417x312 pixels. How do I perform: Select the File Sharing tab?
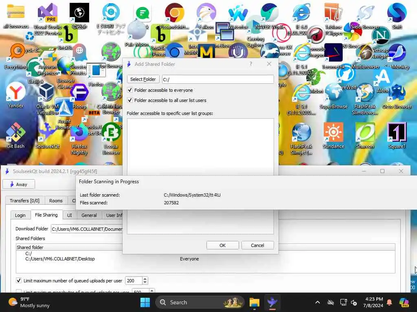point(46,215)
